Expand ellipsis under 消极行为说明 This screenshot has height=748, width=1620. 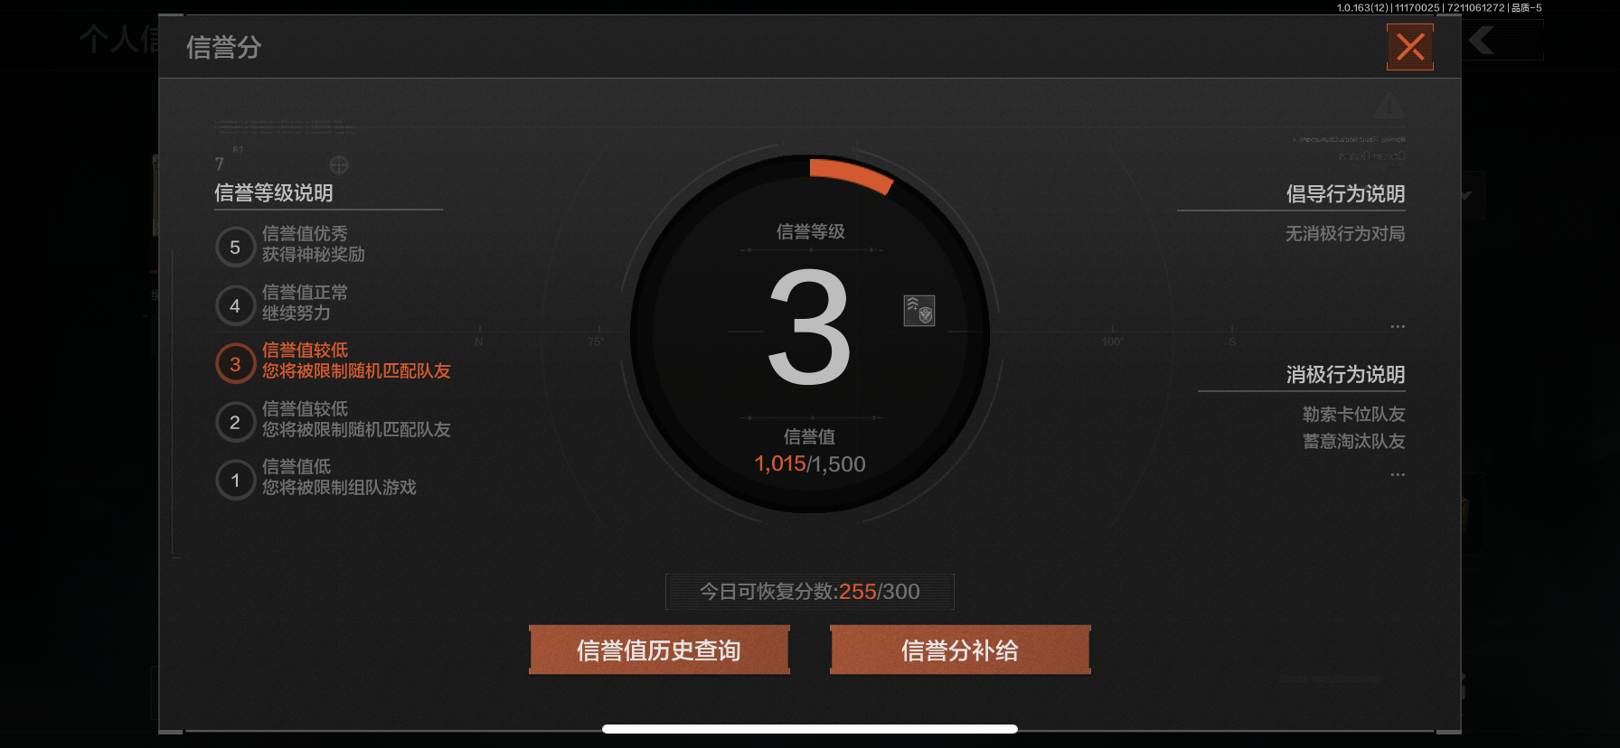tap(1398, 474)
